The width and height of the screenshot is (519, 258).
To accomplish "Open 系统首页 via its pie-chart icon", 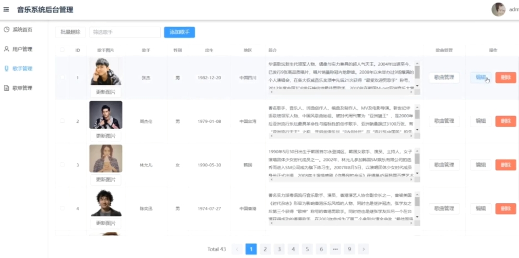I will [x=6, y=29].
